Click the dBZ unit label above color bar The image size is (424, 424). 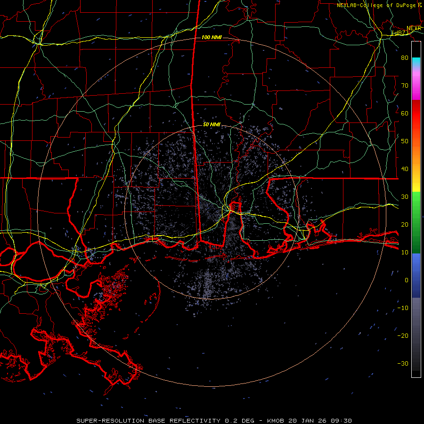click(x=400, y=33)
